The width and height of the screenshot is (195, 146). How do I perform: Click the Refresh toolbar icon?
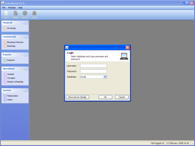(25, 13)
